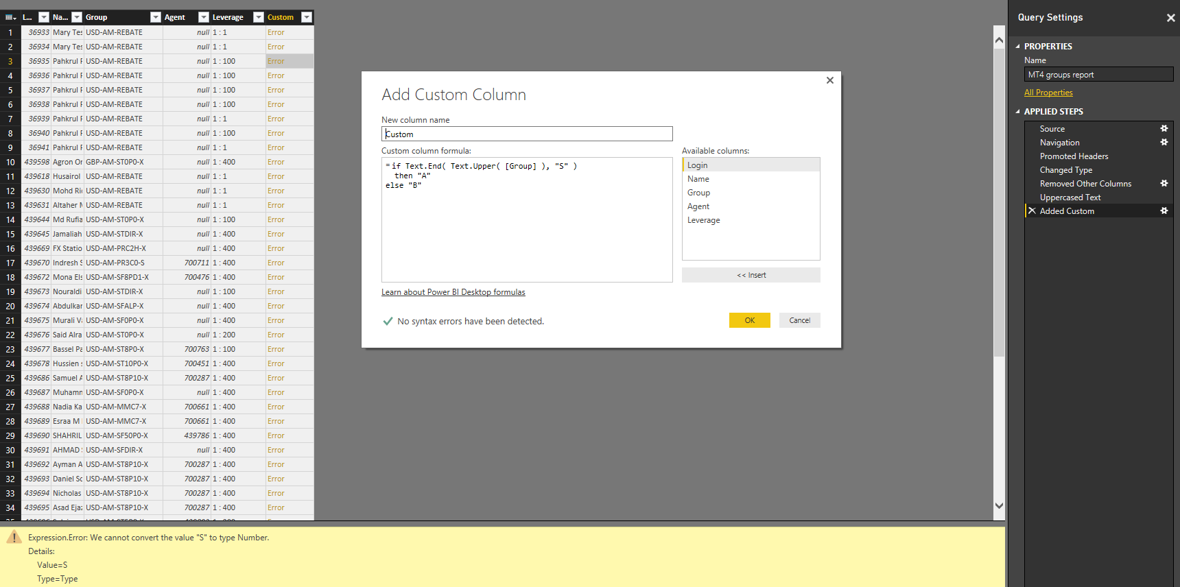
Task: Collapse the PROPERTIES section
Action: pyautogui.click(x=1017, y=47)
